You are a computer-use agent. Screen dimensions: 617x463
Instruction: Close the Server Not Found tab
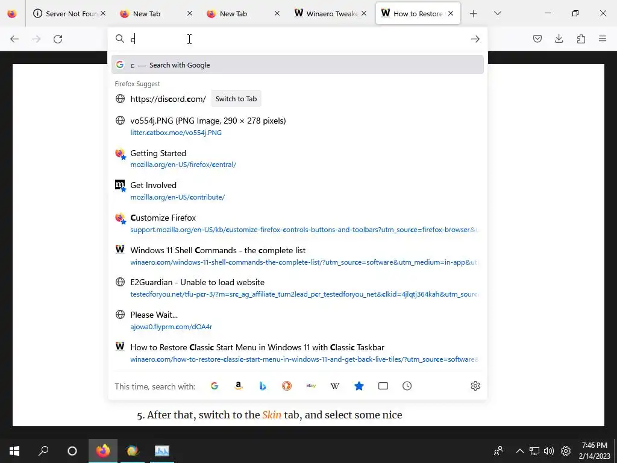pyautogui.click(x=102, y=13)
